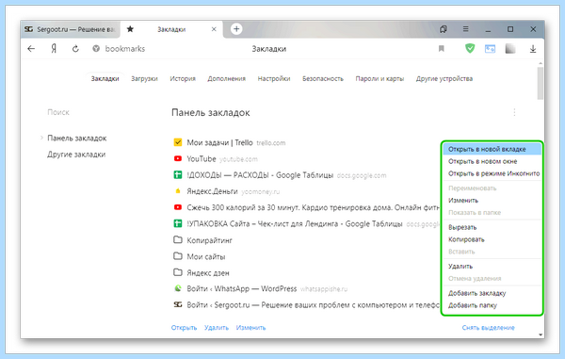Viewport: 565px width, 359px height.
Task: Select the Яндекс.Деньги bookmark title
Action: 212,191
